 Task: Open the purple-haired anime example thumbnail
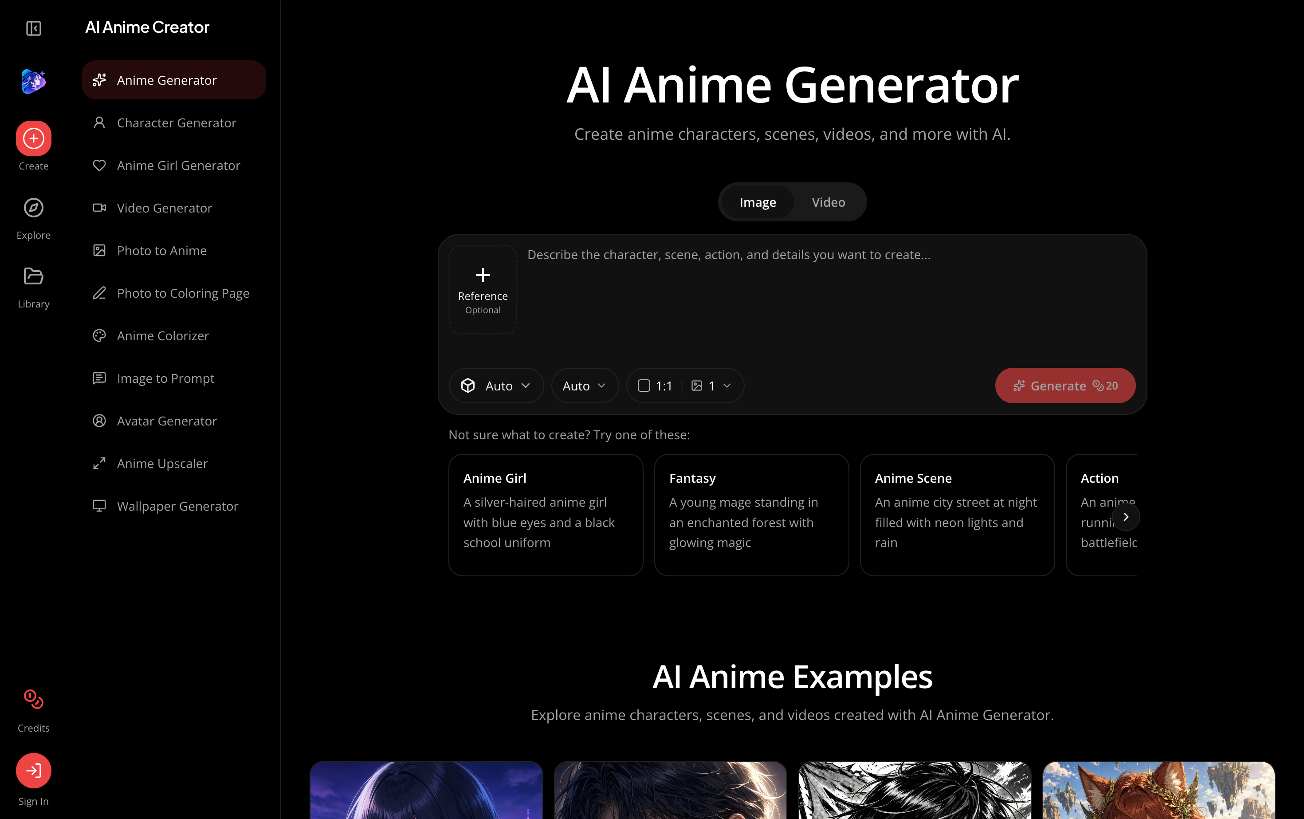(x=426, y=790)
